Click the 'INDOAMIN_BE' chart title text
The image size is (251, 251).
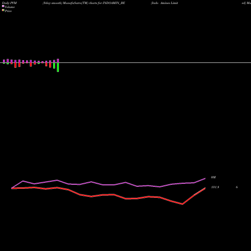(x=114, y=3)
